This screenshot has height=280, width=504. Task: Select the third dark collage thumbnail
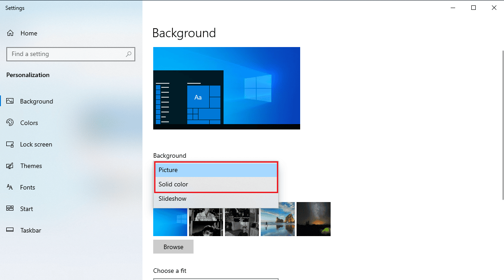click(x=242, y=222)
